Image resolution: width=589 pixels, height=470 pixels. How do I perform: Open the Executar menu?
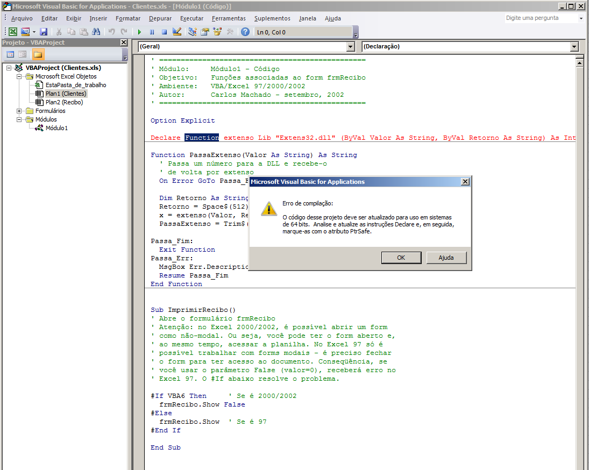tap(191, 18)
